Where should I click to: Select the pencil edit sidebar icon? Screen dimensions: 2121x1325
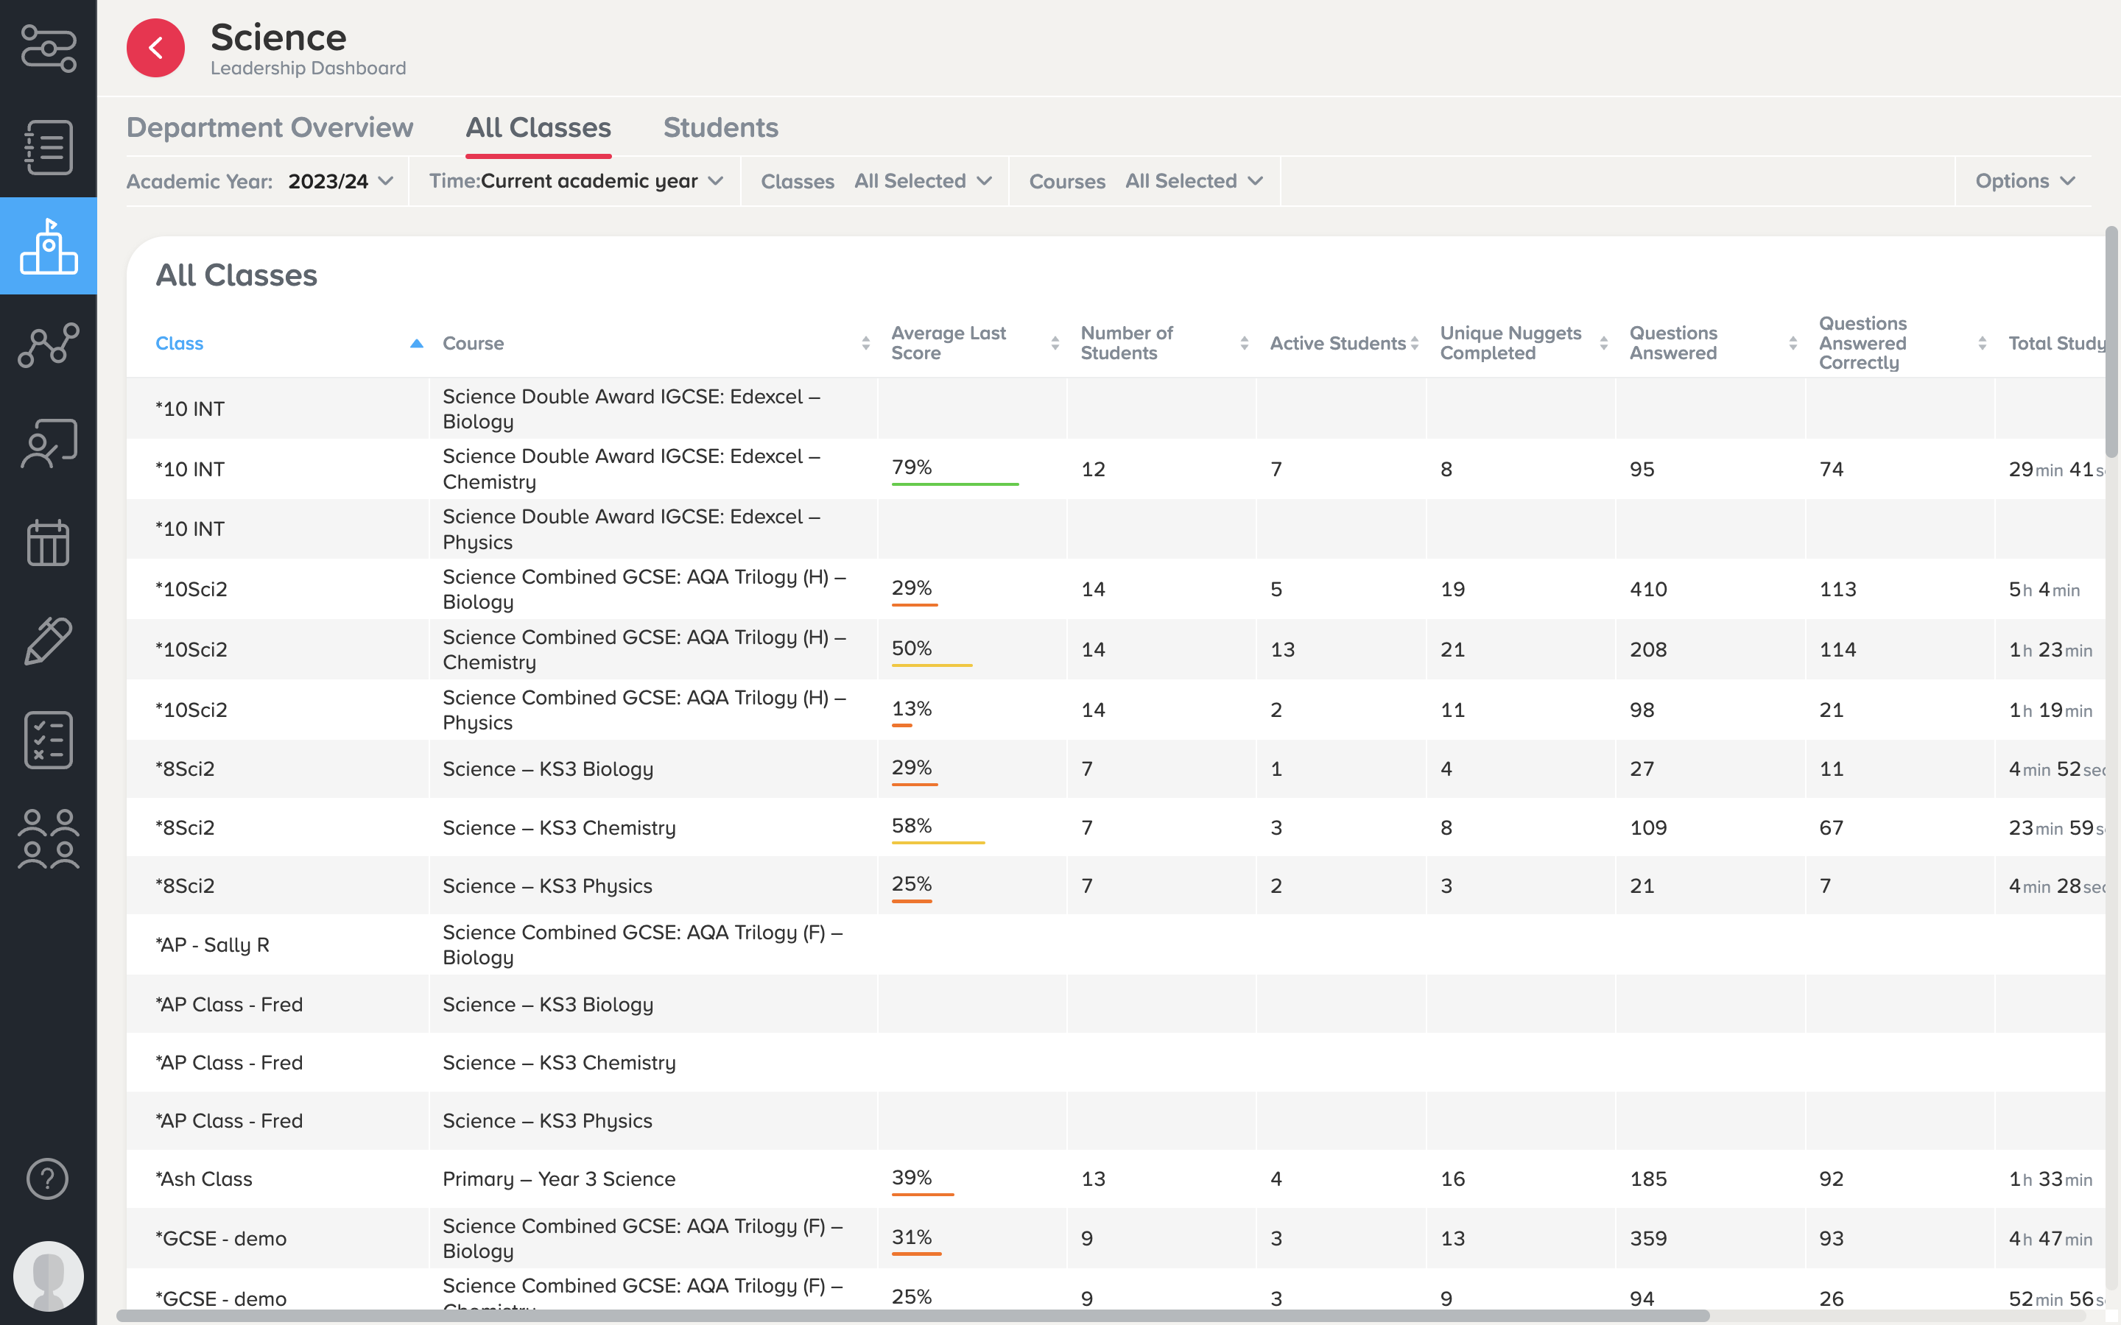point(48,641)
